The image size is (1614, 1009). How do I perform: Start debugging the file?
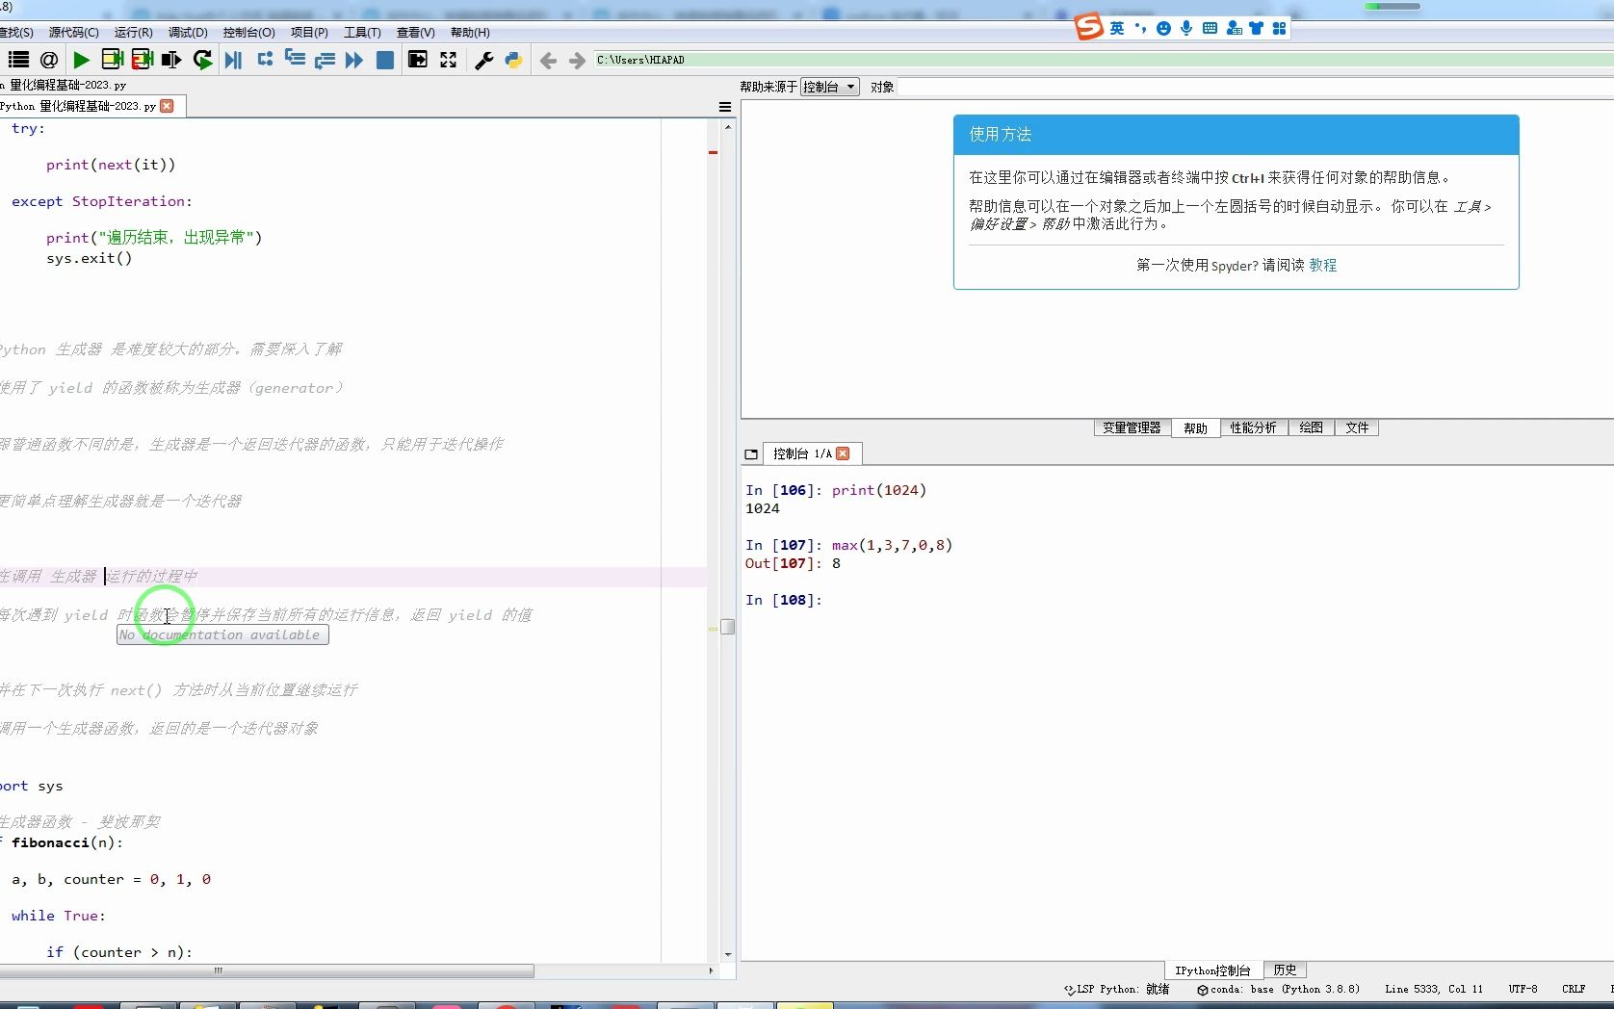point(233,60)
